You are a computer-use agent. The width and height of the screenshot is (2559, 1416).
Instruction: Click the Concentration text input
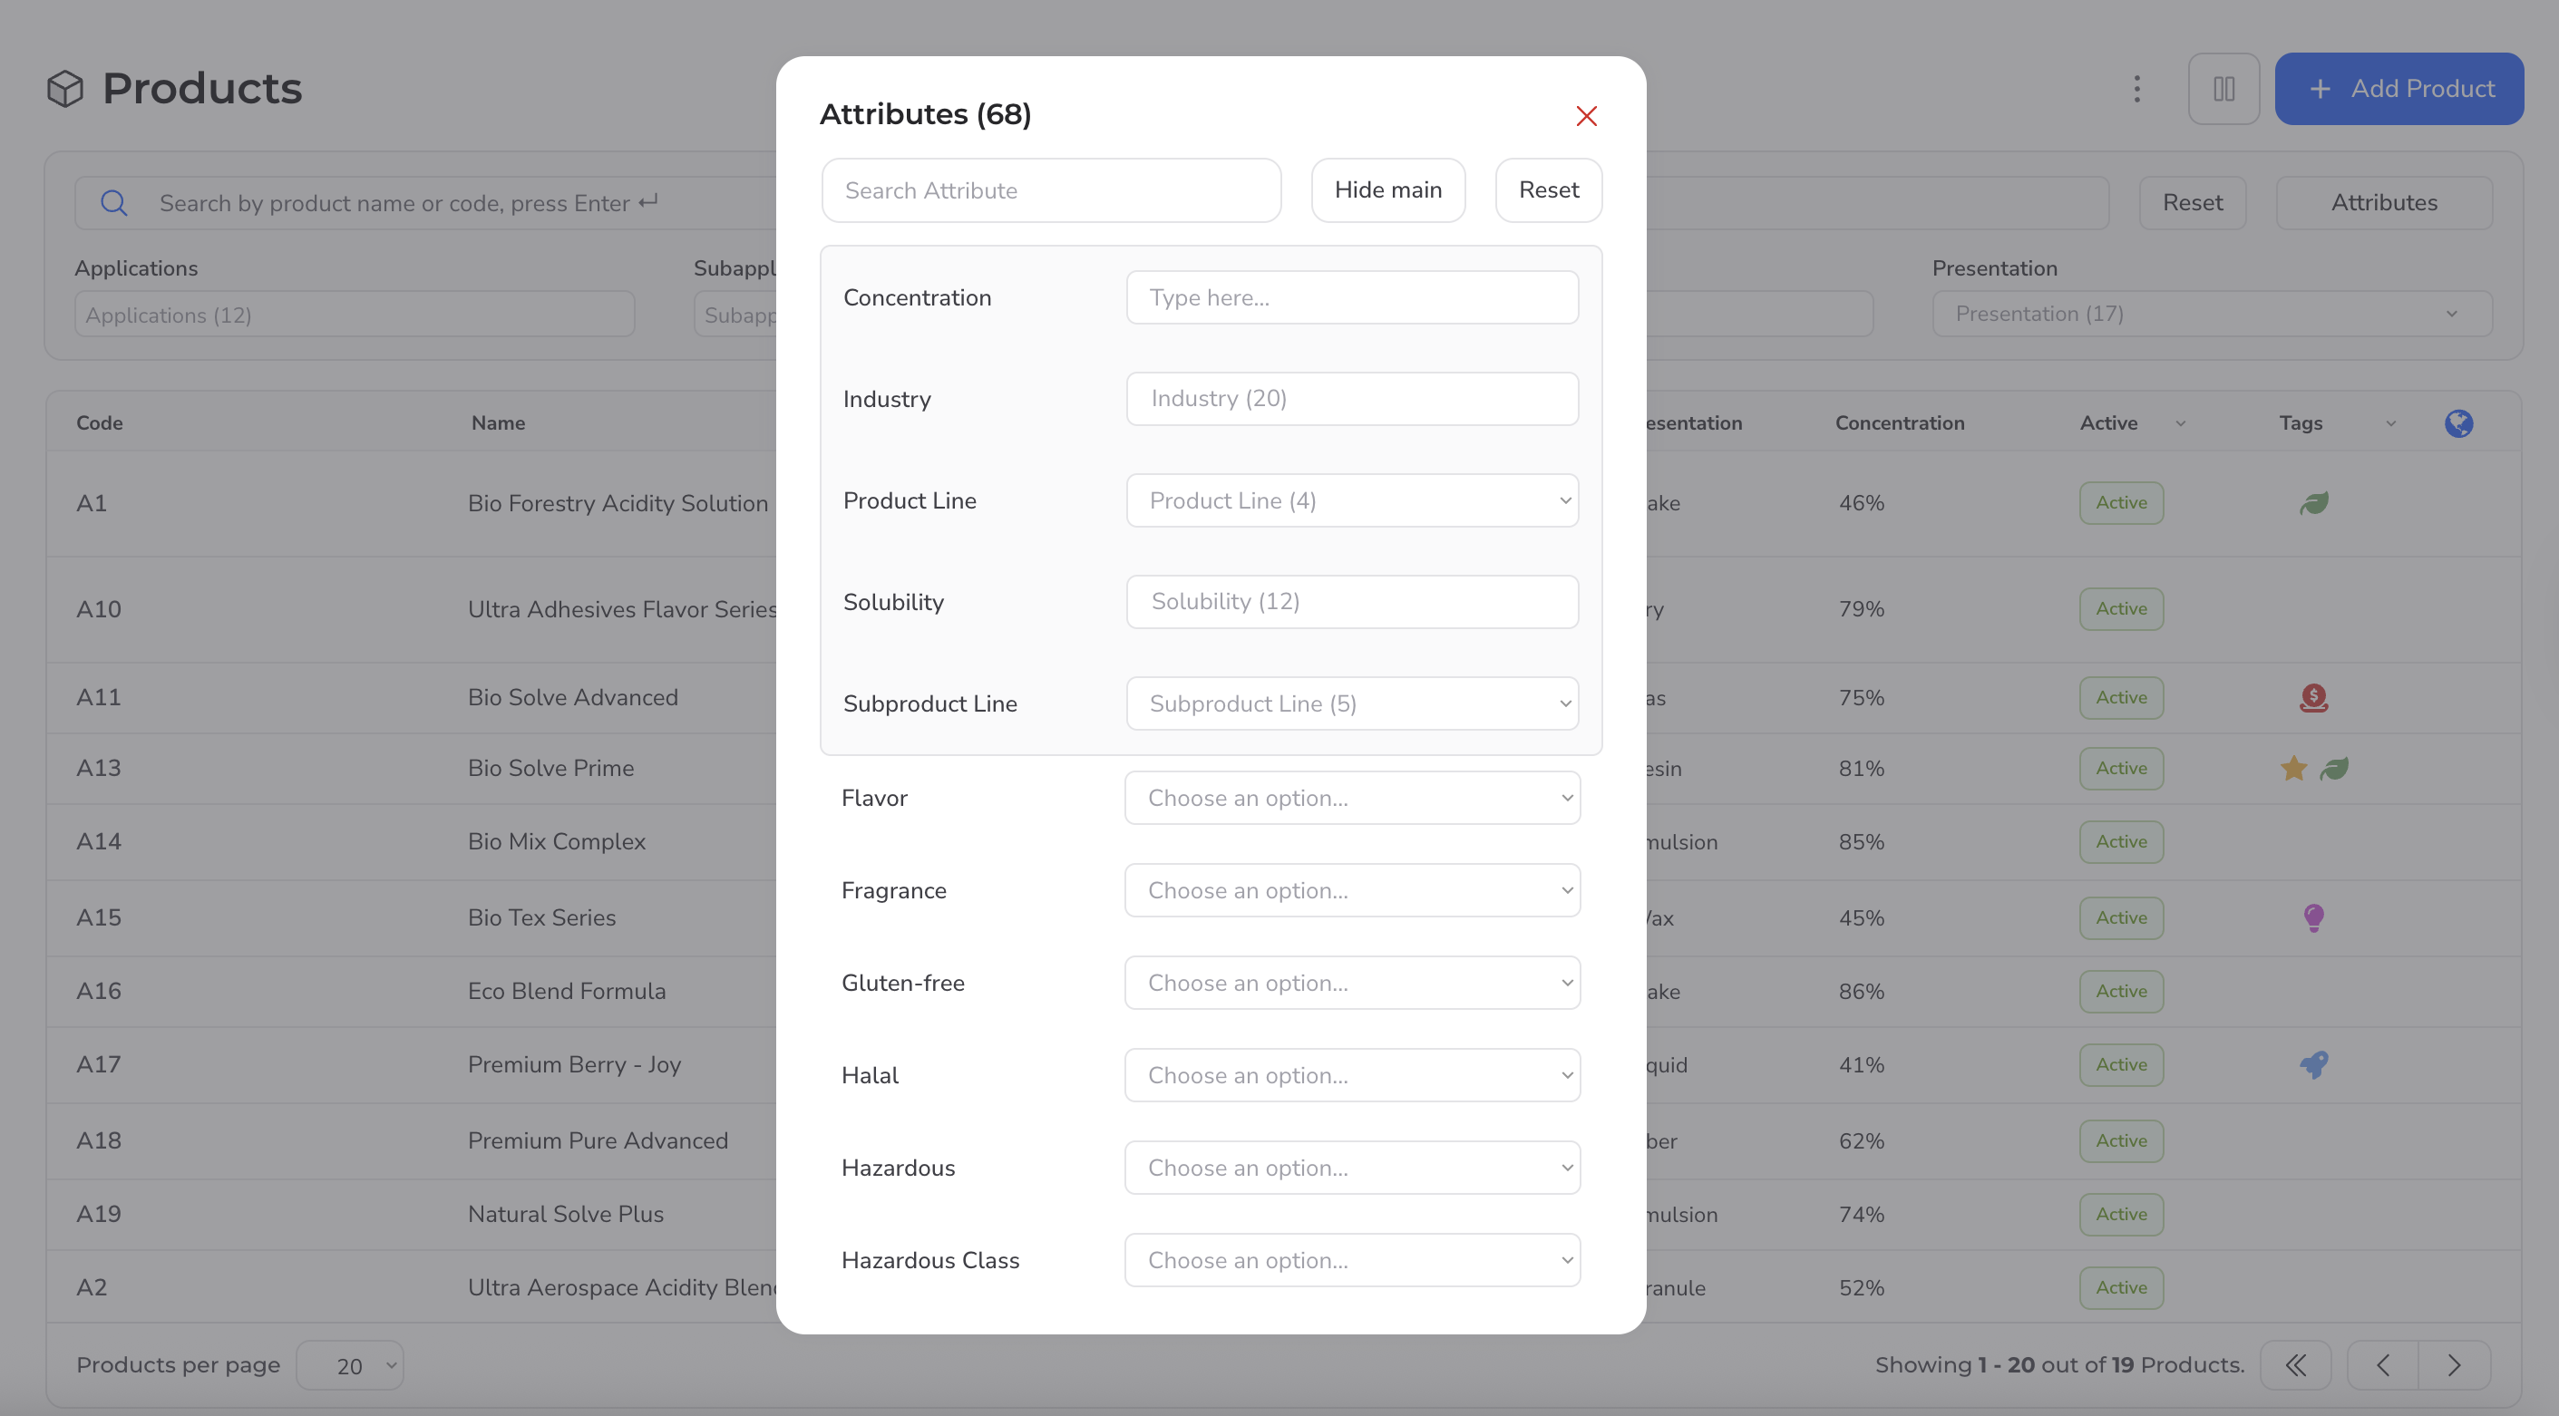[1352, 298]
